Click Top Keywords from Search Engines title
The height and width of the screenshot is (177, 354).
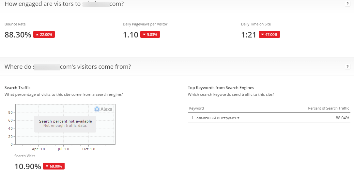point(221,88)
